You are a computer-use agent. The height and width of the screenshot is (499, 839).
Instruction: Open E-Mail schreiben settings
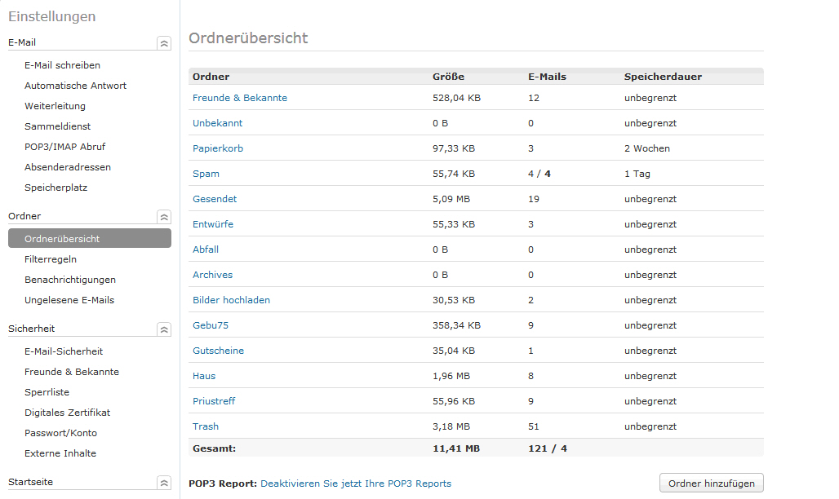point(62,65)
